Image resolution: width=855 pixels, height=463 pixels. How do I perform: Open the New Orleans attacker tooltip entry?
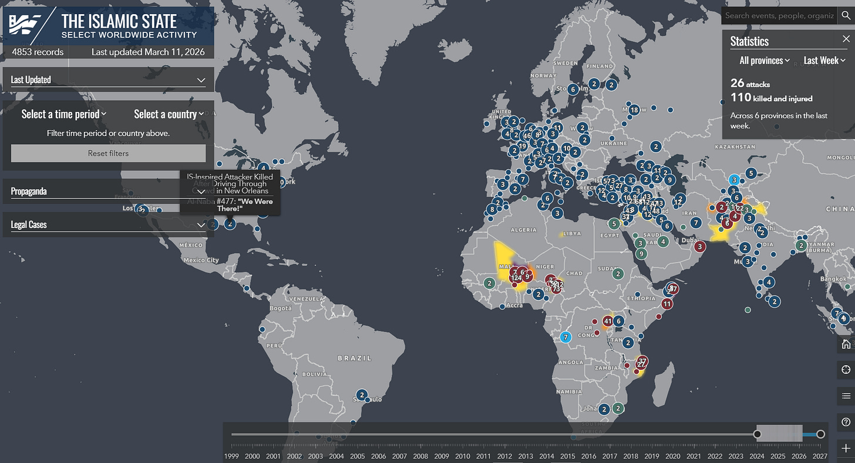(230, 183)
